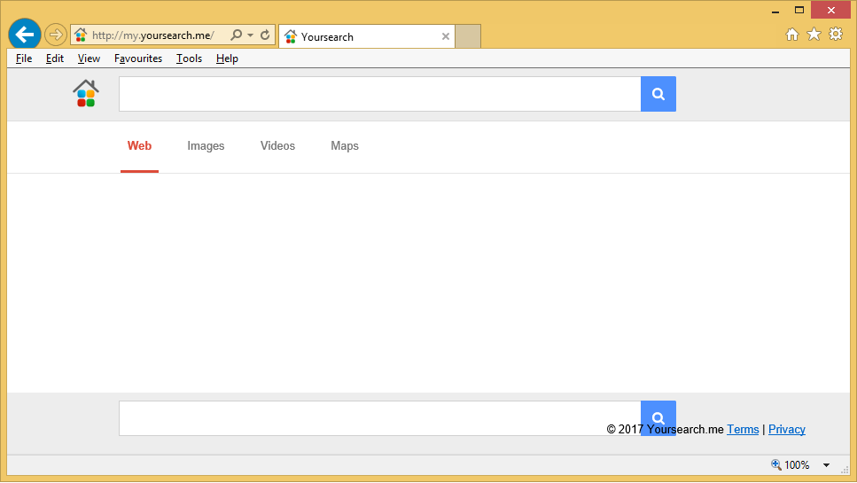857x483 pixels.
Task: Switch to the Videos tab
Action: click(277, 146)
